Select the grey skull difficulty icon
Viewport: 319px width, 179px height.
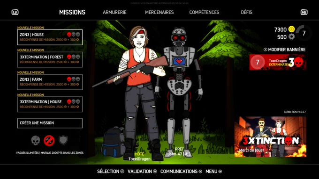coord(35,140)
